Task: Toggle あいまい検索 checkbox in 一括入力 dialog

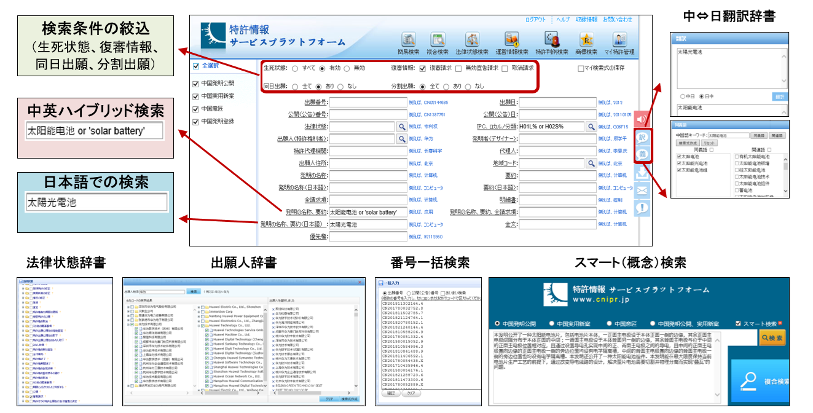Action: tap(442, 293)
